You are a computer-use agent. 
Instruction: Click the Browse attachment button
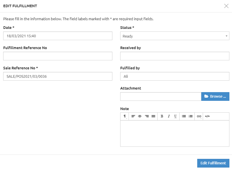215,96
